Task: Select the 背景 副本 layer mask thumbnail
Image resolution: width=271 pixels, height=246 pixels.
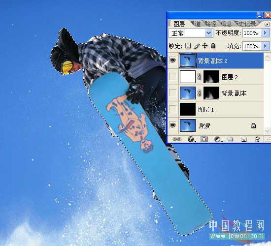Action: click(211, 93)
